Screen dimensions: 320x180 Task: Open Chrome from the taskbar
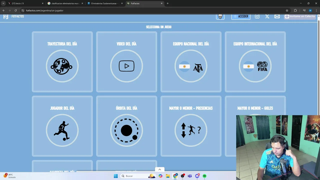tap(175, 176)
